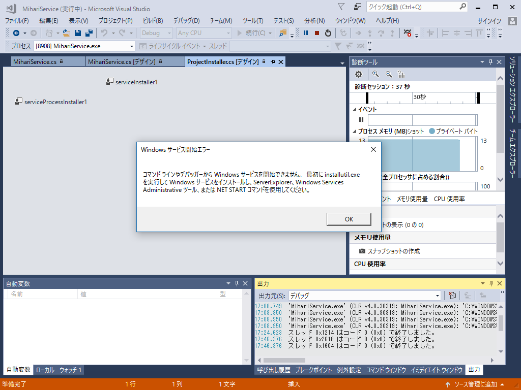
Task: Open the ソリューション エクスプローラー side tab
Action: (513, 90)
